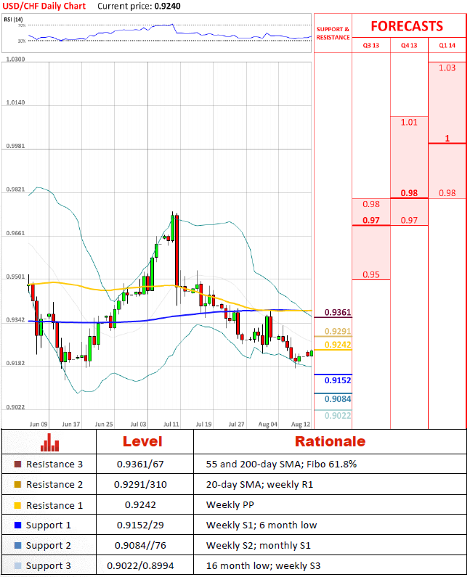Click the 'Q1 14' forecast column header
Screen dimensions: 470x577
point(447,45)
